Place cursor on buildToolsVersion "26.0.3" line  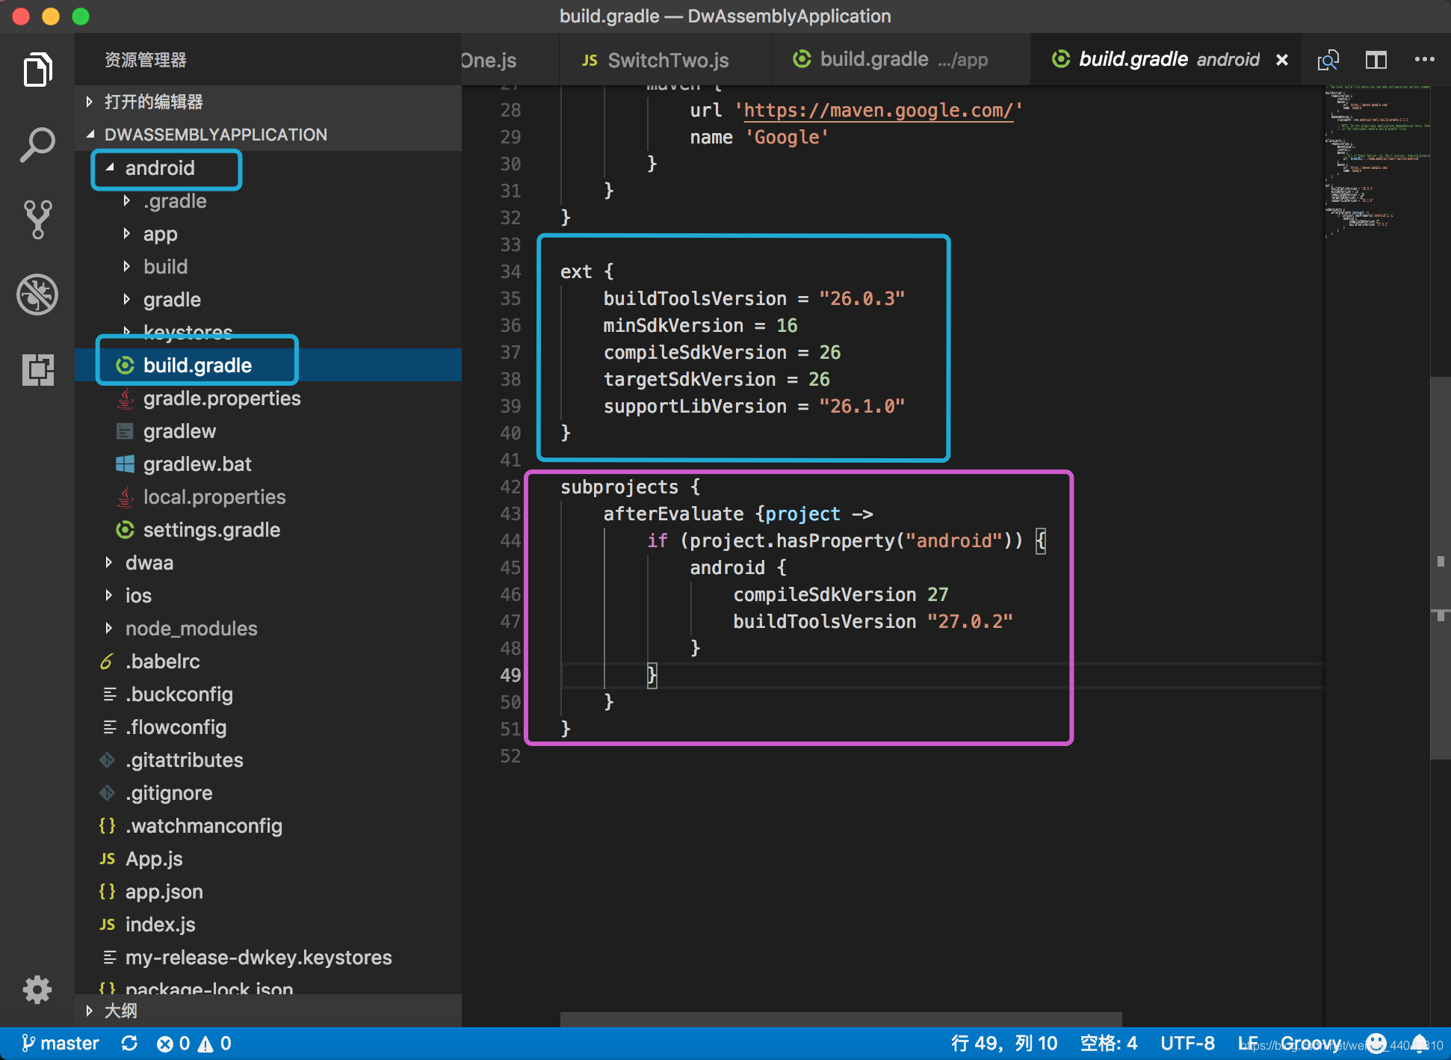pyautogui.click(x=754, y=299)
